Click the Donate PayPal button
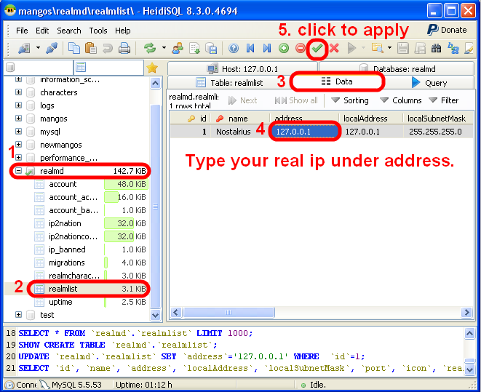The image size is (481, 392). [447, 30]
